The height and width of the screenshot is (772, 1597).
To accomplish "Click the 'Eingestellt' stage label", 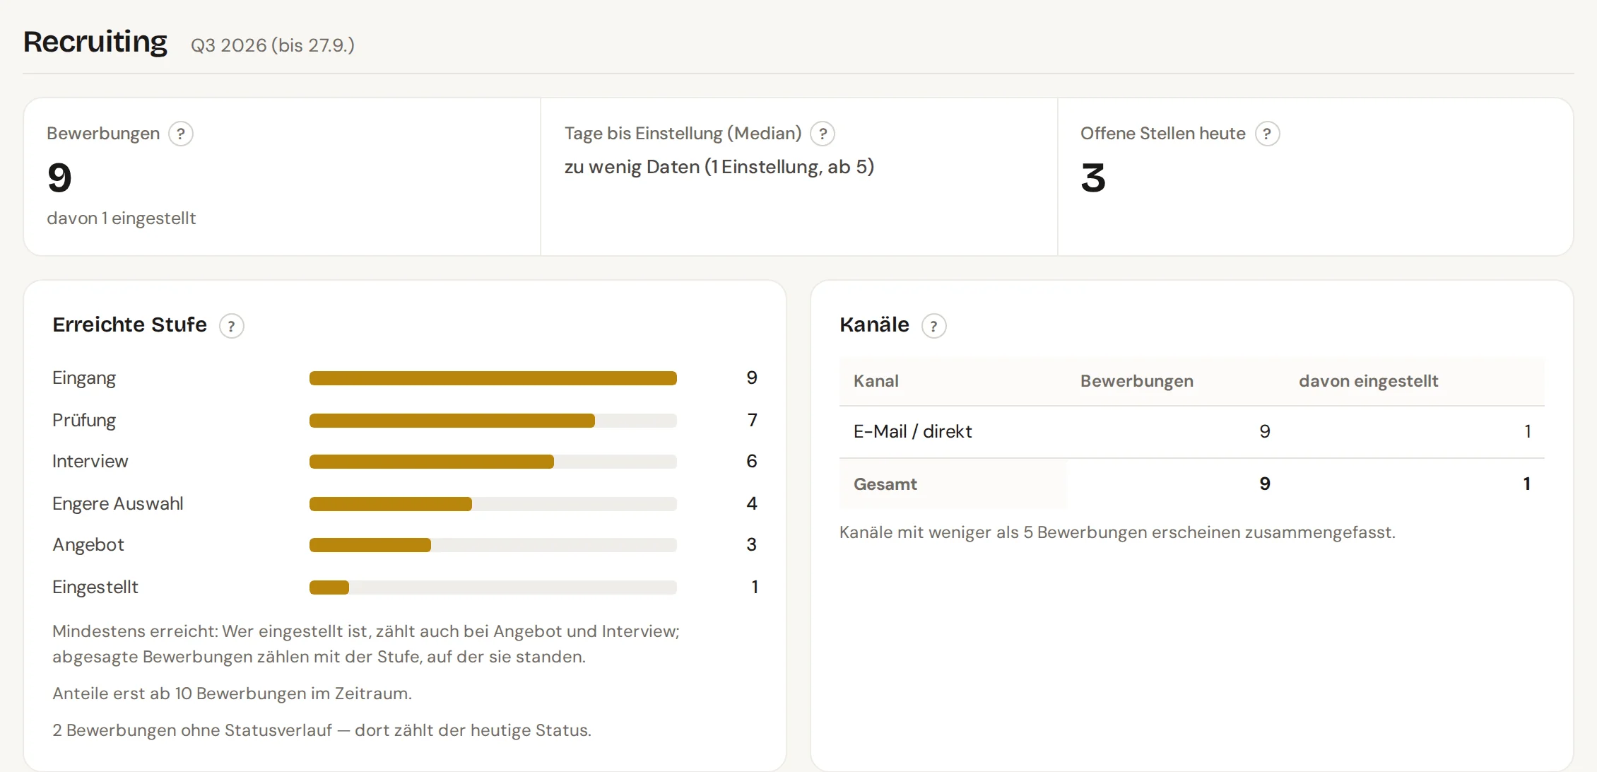I will pyautogui.click(x=95, y=587).
